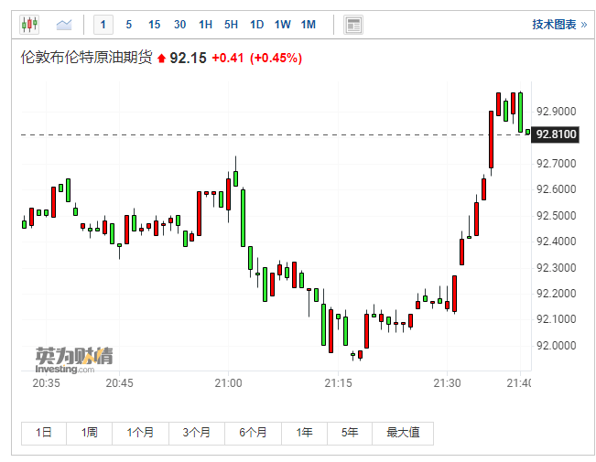Click the 最大值 range button

coord(403,433)
